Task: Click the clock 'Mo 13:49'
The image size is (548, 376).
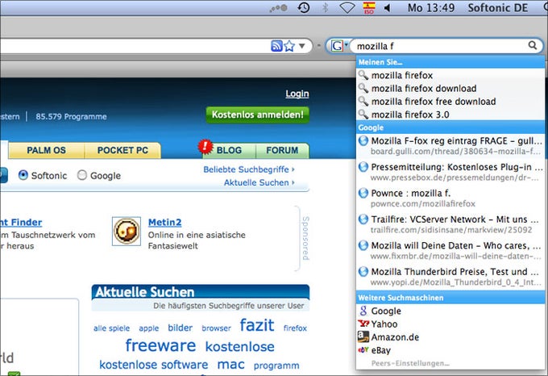Action: pyautogui.click(x=431, y=8)
